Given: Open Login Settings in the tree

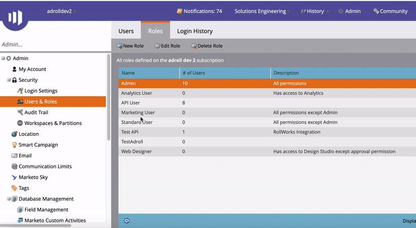Looking at the screenshot, I should 41,91.
